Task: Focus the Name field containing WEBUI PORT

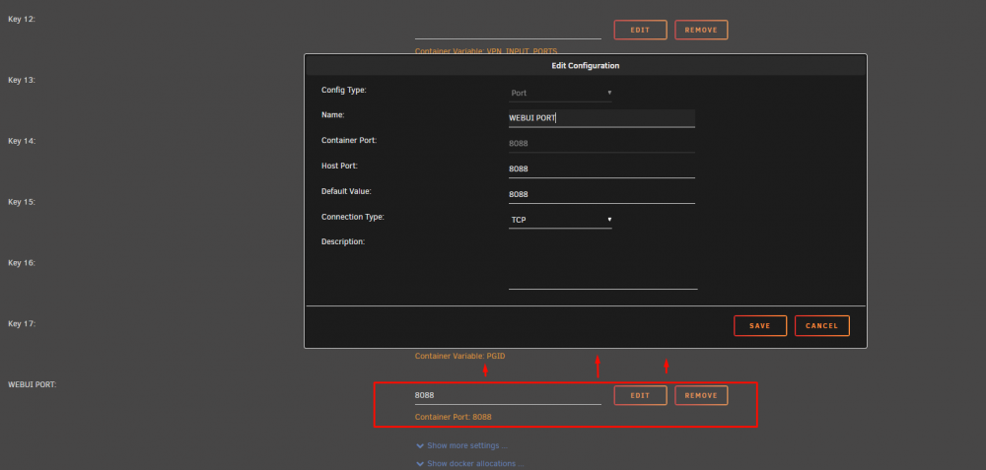Action: [x=601, y=118]
